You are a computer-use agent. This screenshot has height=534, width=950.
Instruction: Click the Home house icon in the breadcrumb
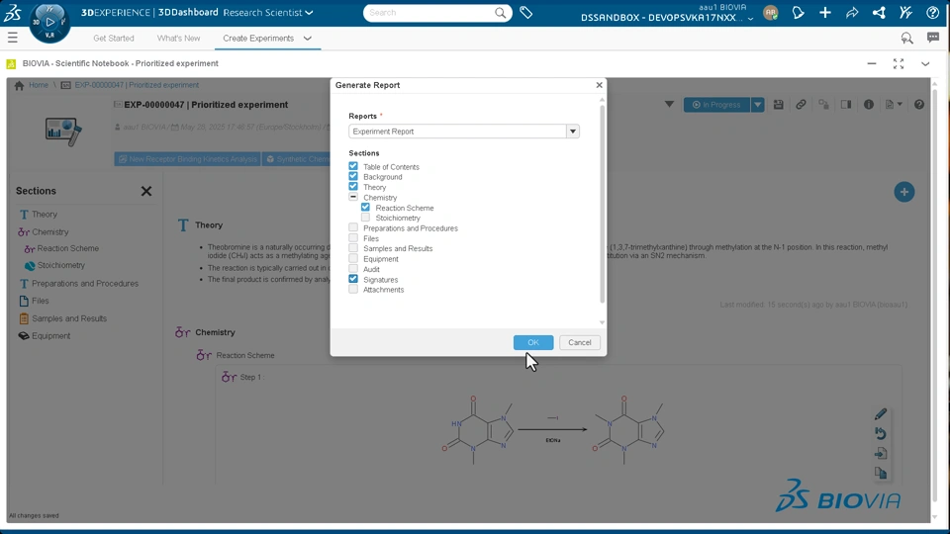[x=20, y=85]
